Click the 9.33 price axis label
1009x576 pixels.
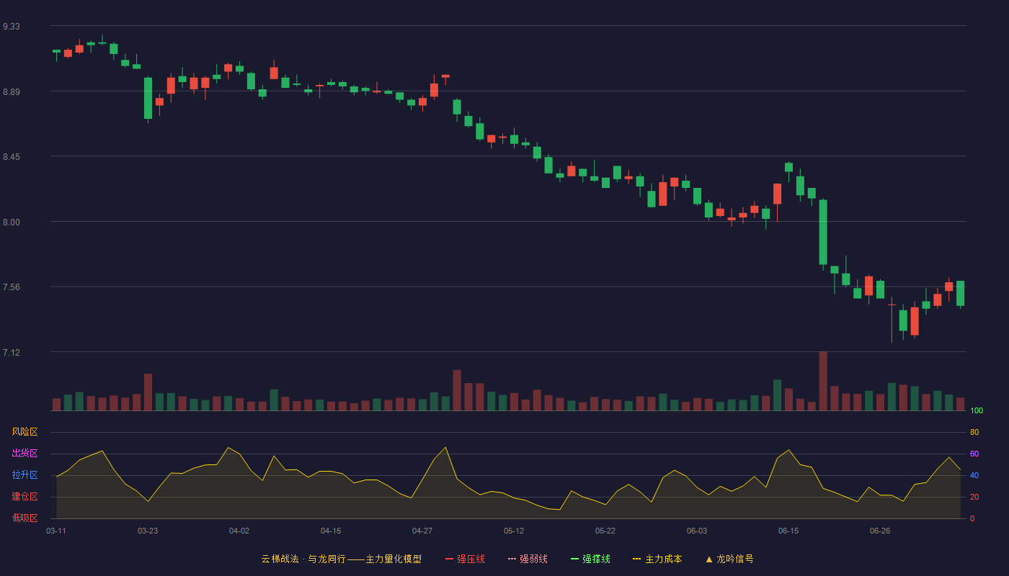pyautogui.click(x=12, y=27)
